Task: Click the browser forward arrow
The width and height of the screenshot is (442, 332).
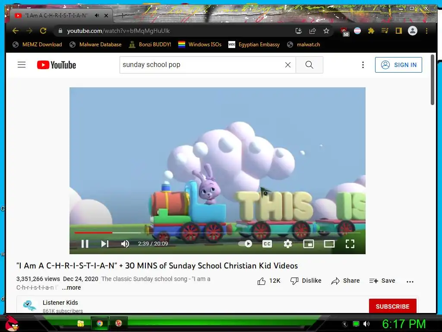Action: (29, 31)
